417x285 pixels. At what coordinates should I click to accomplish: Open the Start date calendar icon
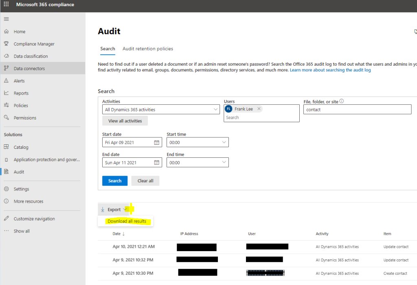(x=157, y=142)
